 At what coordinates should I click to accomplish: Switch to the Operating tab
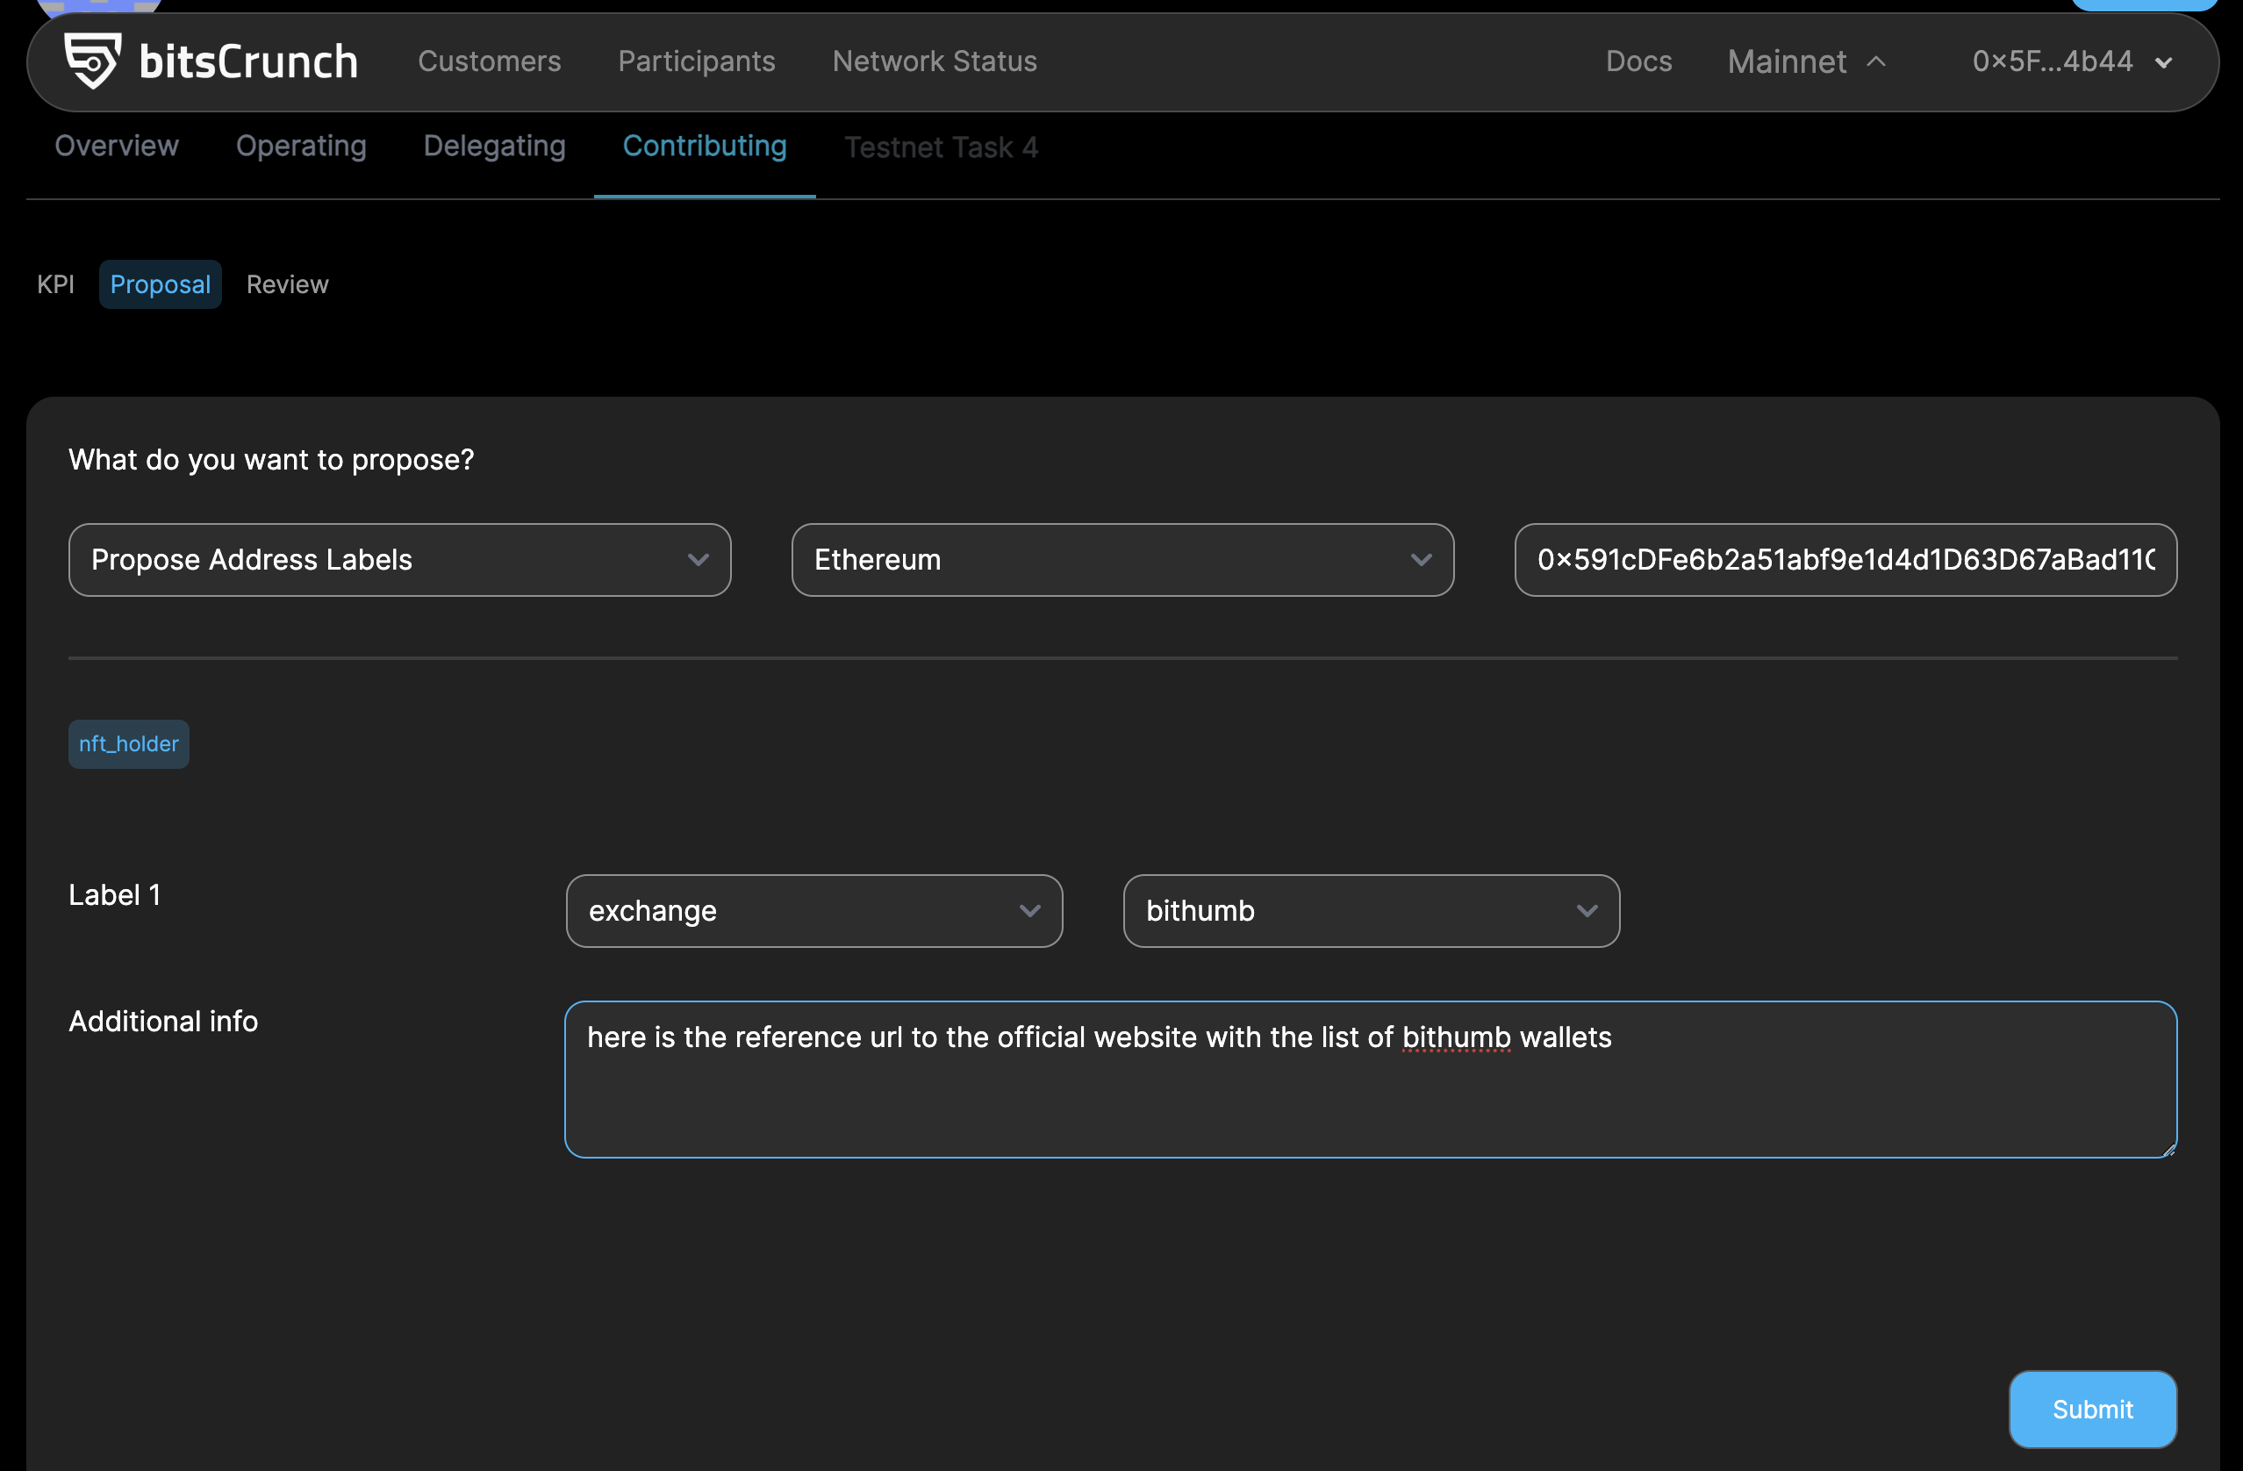point(301,146)
